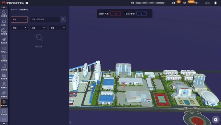
Task: Click the red-bordered alarm count box
Action: pyautogui.click(x=116, y=14)
